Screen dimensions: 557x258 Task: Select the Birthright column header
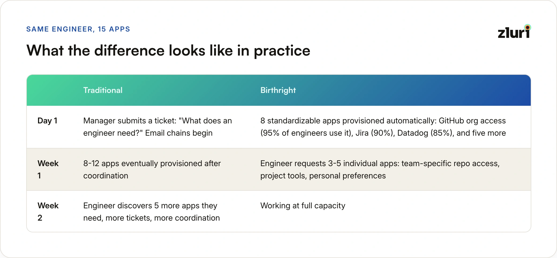[278, 90]
